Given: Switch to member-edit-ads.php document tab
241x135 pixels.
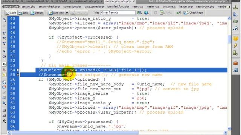Looking at the screenshot, I should pos(86,1).
